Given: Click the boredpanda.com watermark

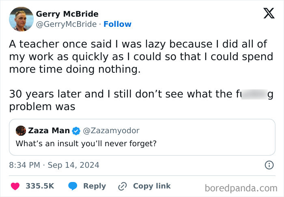Looking at the screenshot, I should [x=241, y=188].
